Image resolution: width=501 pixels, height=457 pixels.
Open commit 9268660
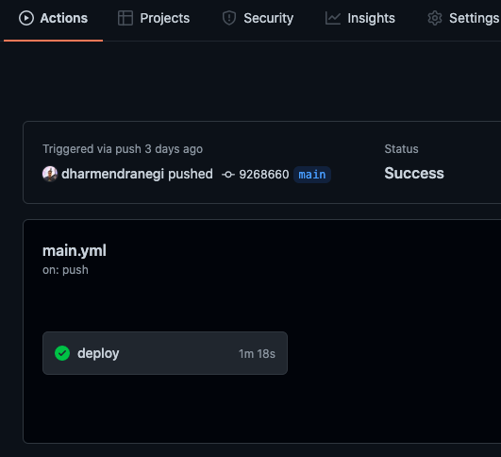tap(264, 175)
